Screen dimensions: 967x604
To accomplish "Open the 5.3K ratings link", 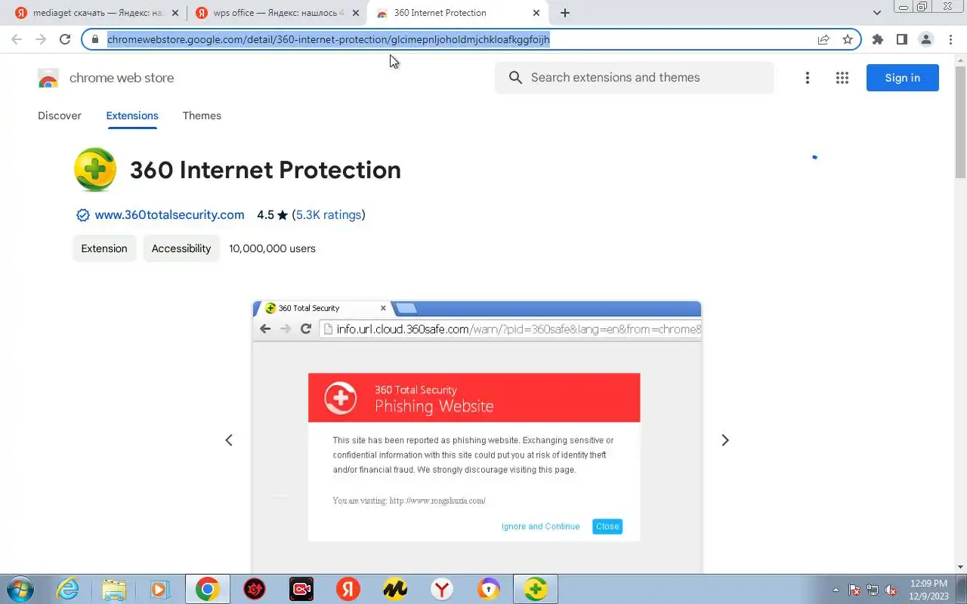I will tap(329, 214).
